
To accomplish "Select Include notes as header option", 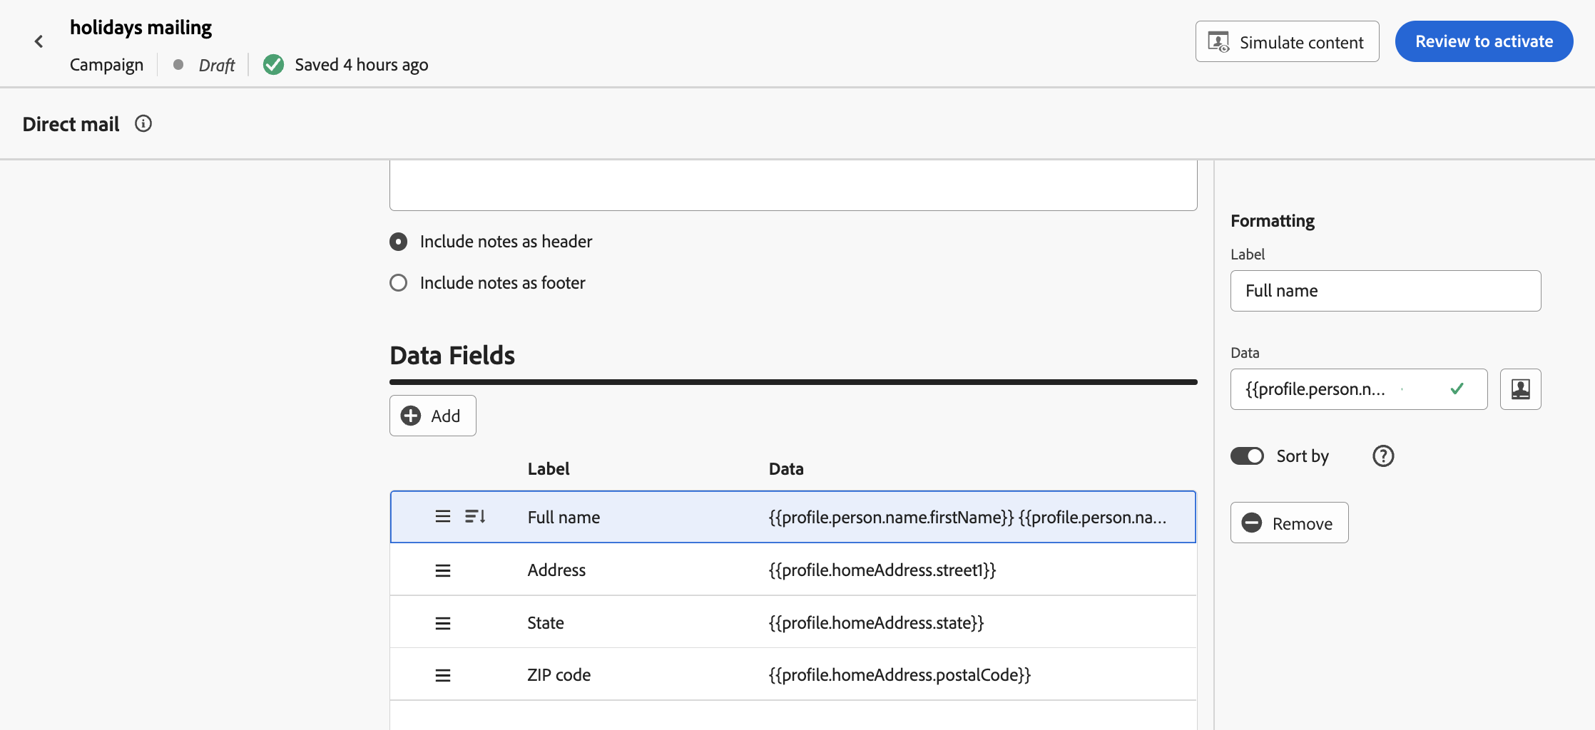I will point(399,242).
